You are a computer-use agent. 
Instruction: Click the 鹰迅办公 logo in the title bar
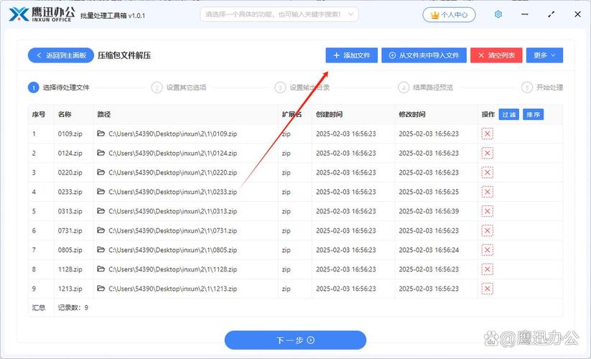[x=42, y=14]
